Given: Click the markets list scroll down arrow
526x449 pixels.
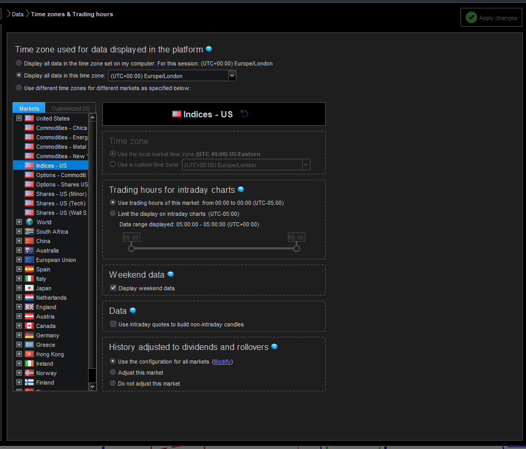Looking at the screenshot, I should point(93,386).
